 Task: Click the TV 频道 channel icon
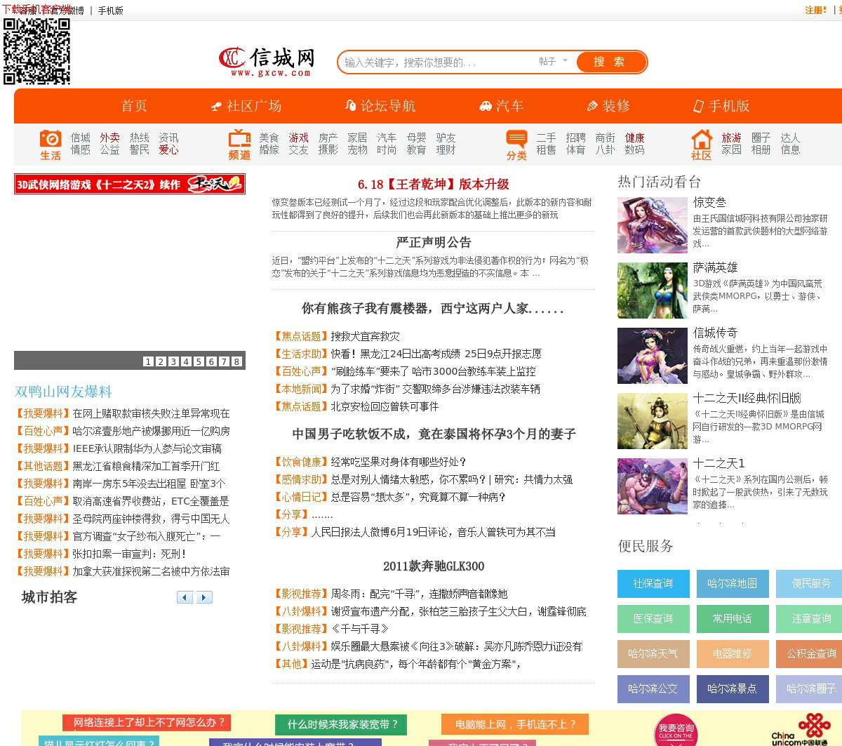(x=239, y=138)
